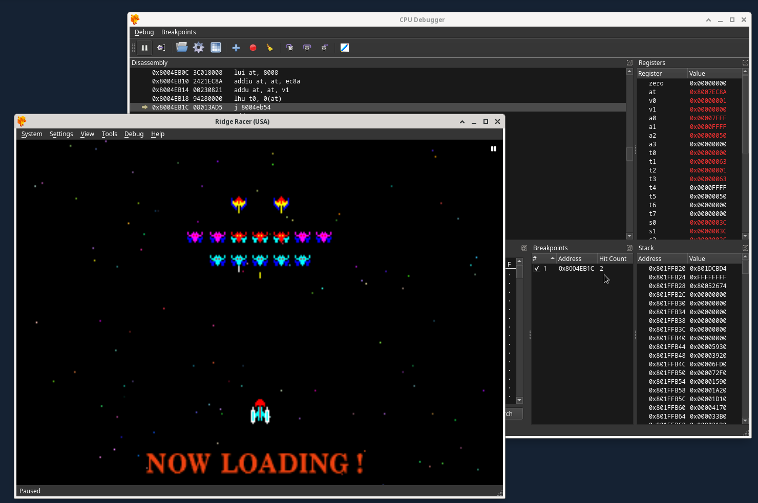758x503 pixels.
Task: Click the Value column header in Registers panel
Action: [x=714, y=73]
